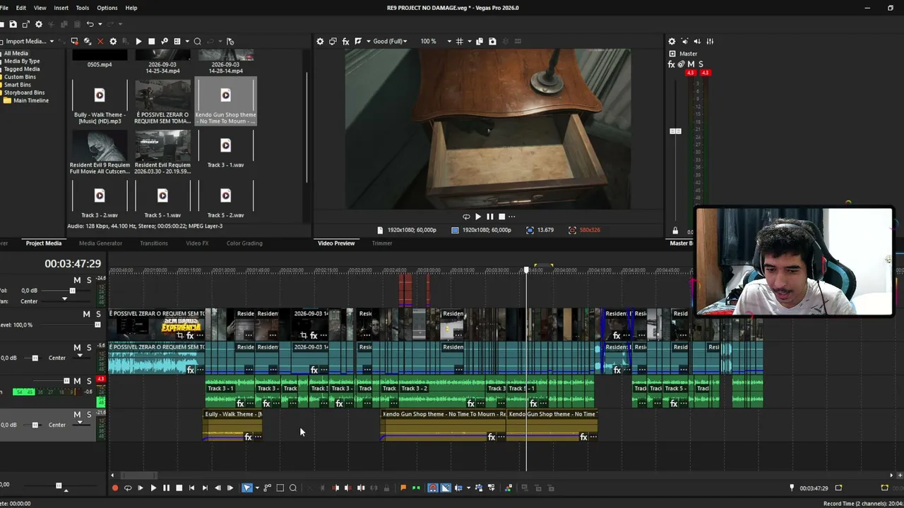Open Master bus settings gear icon
Viewport: 904px width, 508px height.
pyautogui.click(x=672, y=41)
